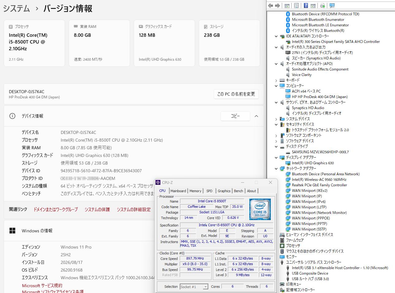Go to システム in the Settings breadcrumb
This screenshot has width=395, height=293.
(17, 9)
